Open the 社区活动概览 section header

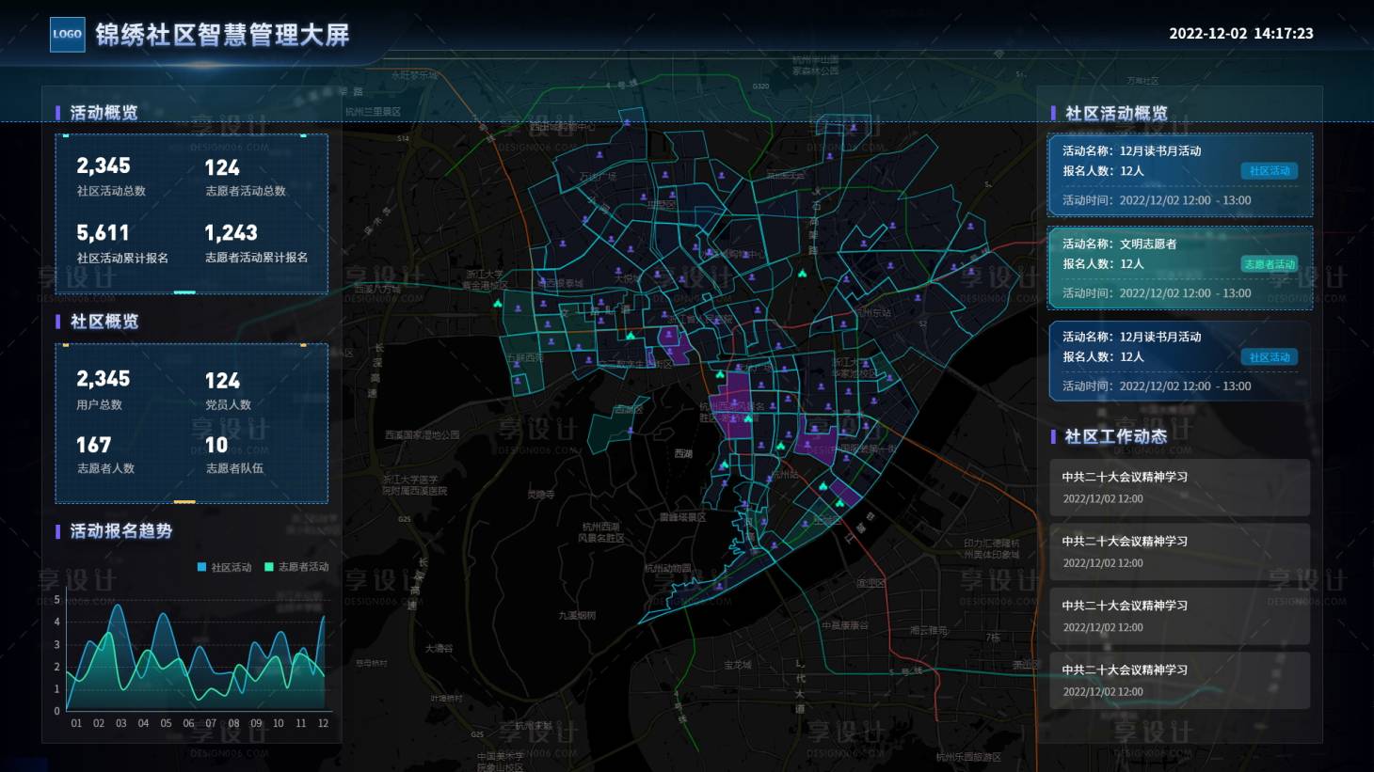pos(1116,114)
